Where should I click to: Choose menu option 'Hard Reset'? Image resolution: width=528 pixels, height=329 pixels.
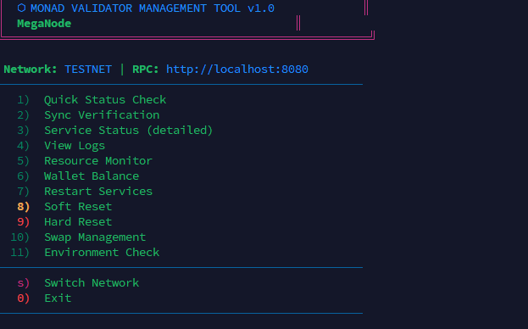pos(78,222)
